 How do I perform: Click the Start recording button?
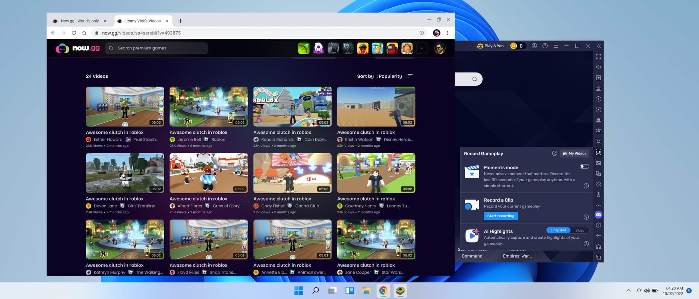pyautogui.click(x=501, y=216)
